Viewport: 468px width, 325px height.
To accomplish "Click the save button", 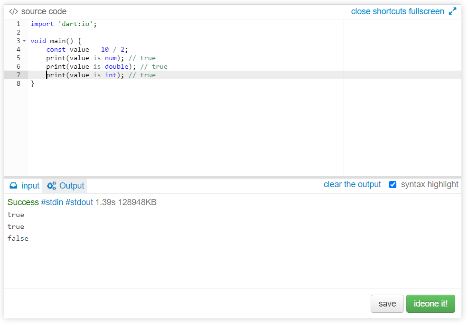I will point(387,304).
